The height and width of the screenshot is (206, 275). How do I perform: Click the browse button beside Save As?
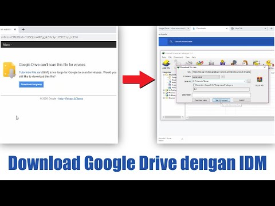click(x=249, y=81)
